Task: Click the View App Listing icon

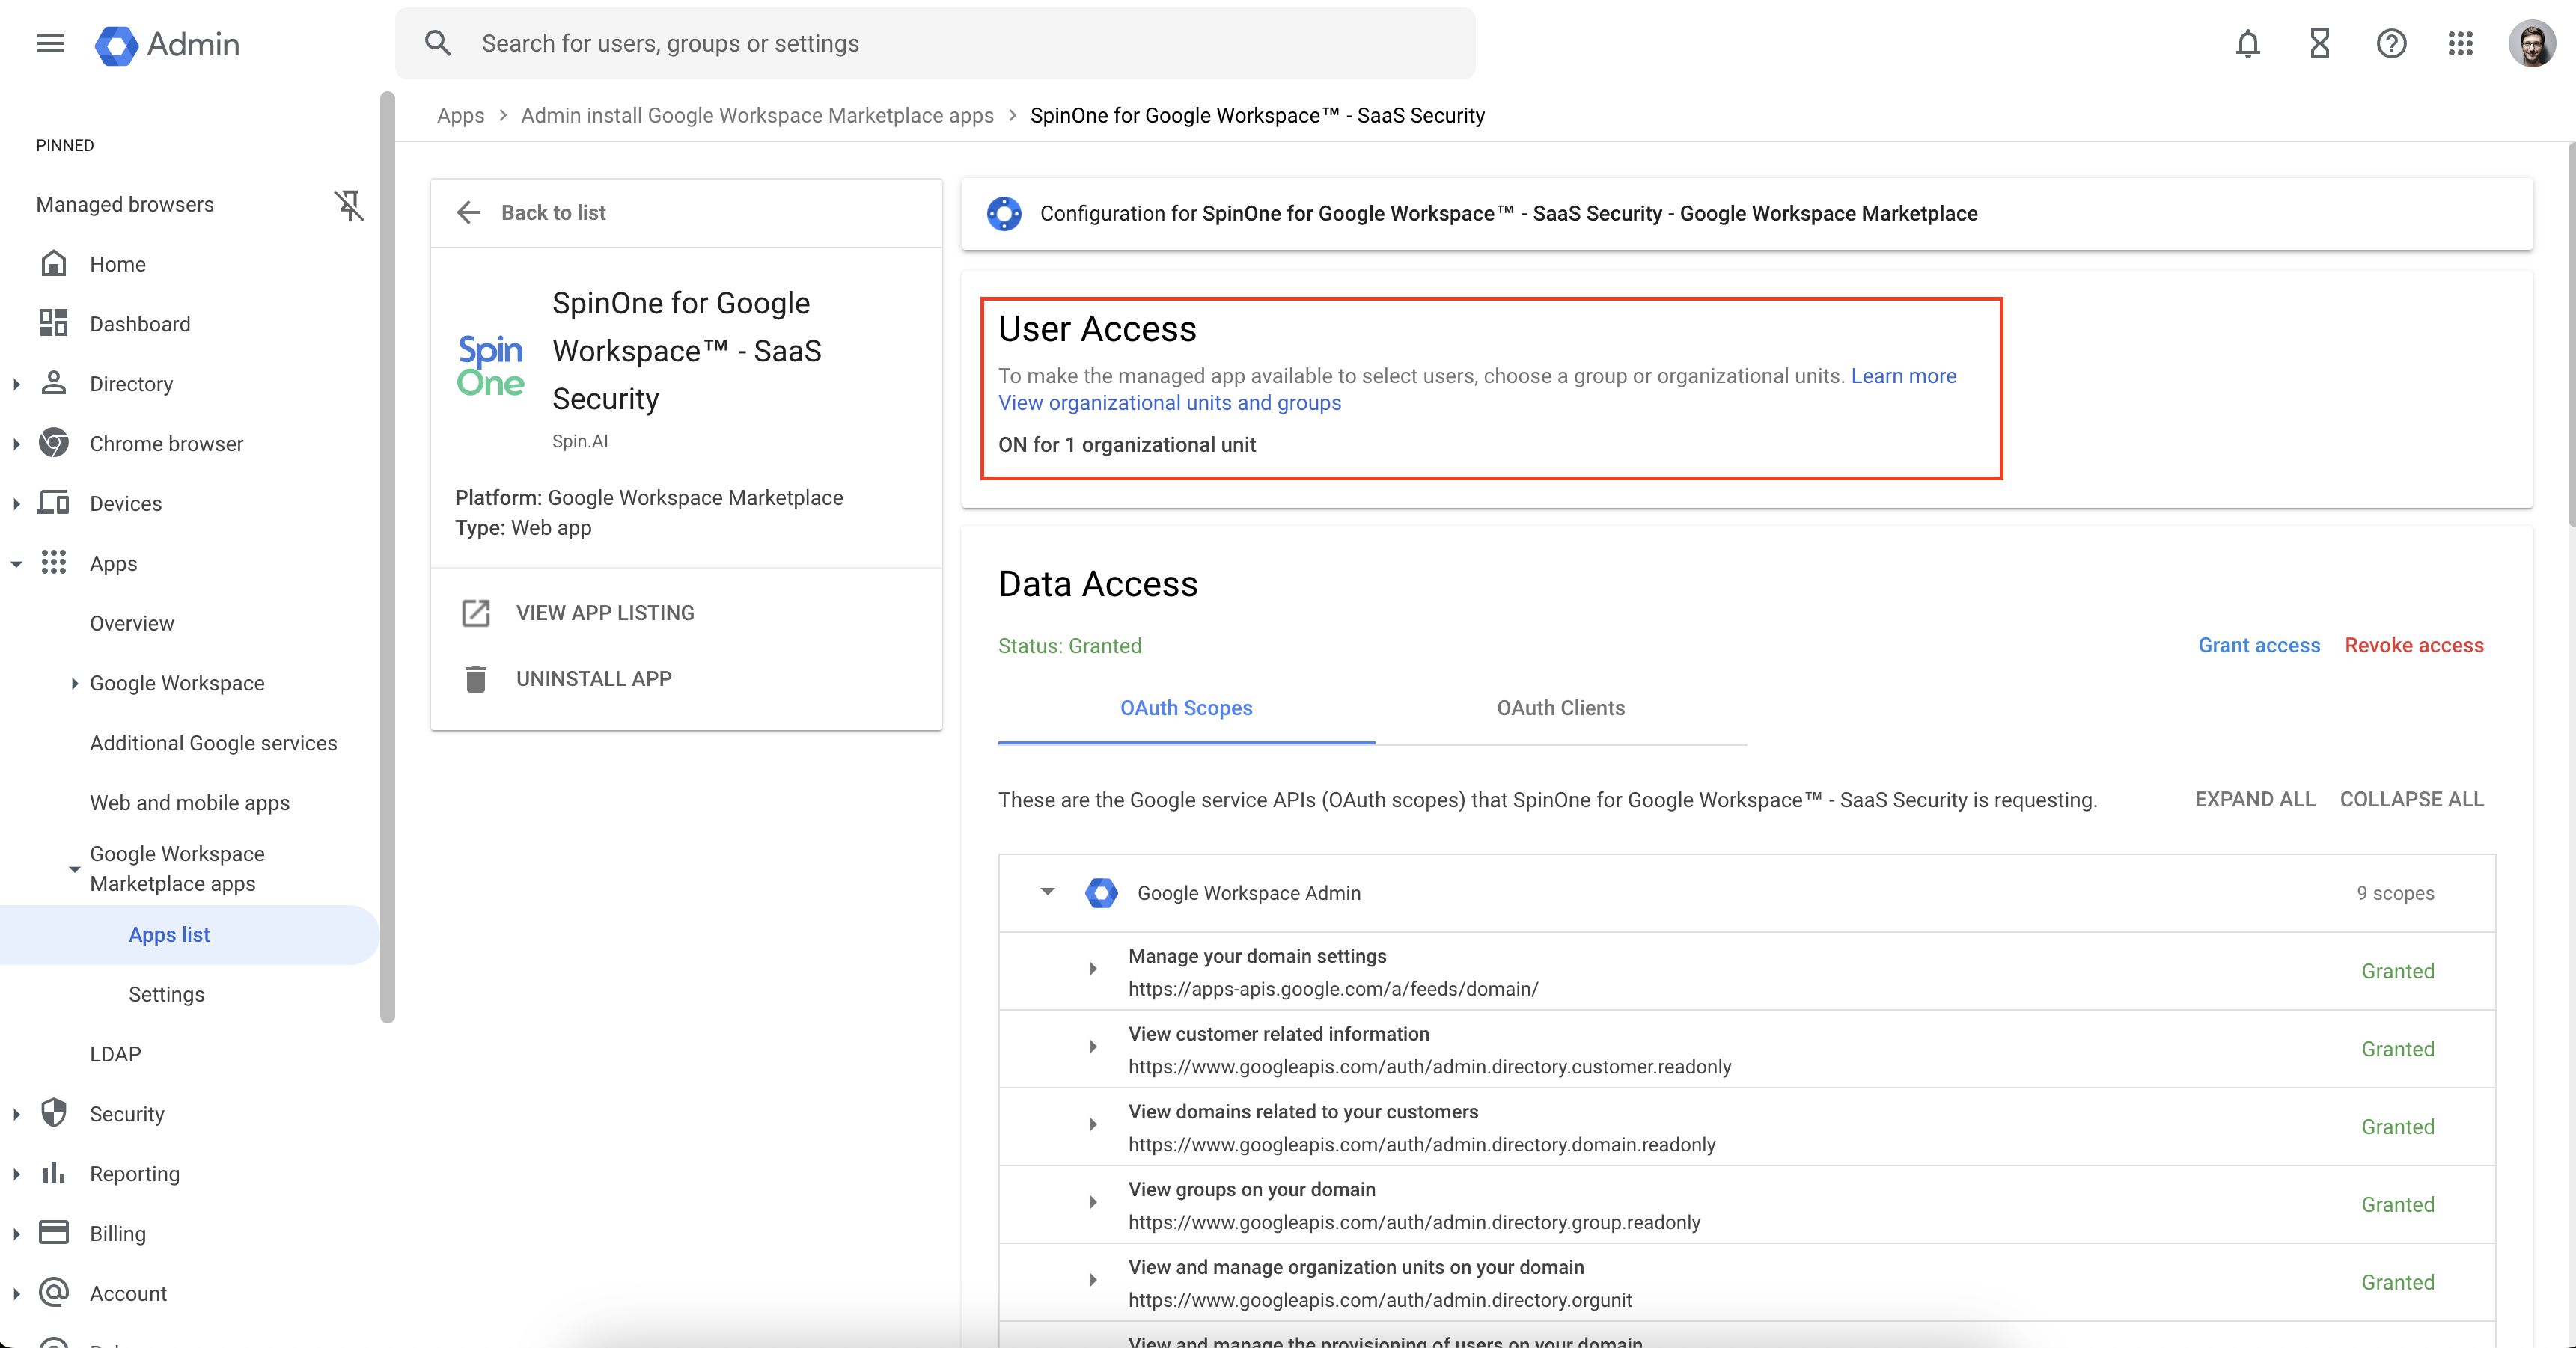Action: click(476, 613)
